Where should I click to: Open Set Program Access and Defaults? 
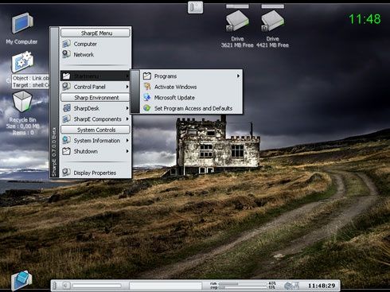(x=191, y=108)
